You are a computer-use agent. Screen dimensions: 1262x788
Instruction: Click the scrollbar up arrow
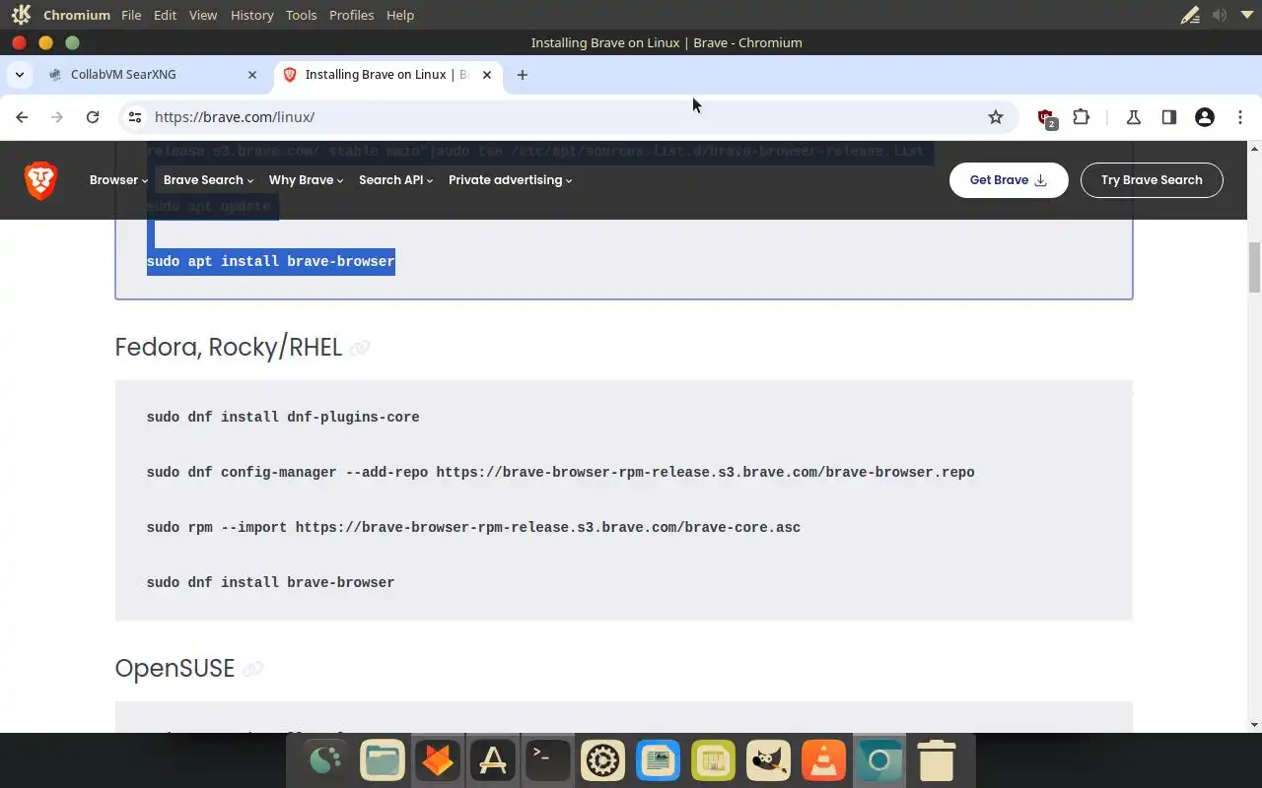[x=1254, y=148]
